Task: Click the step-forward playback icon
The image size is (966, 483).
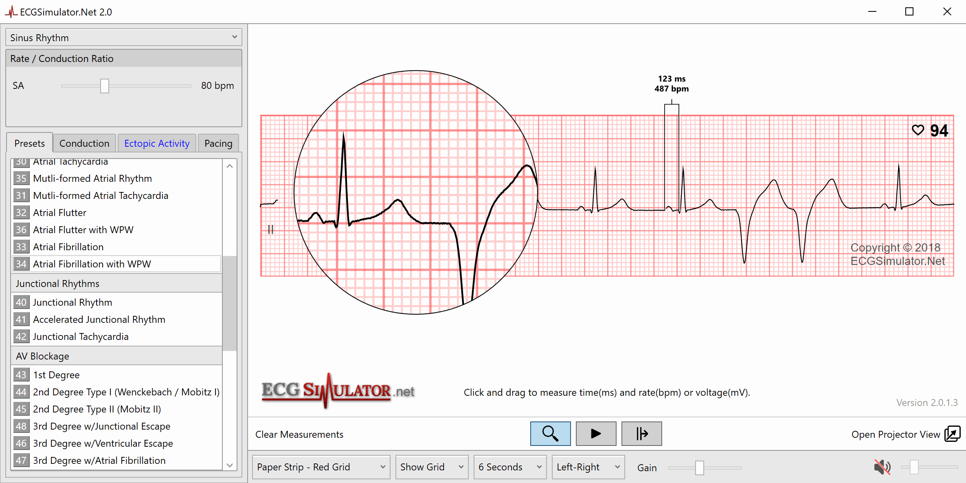Action: (x=641, y=433)
